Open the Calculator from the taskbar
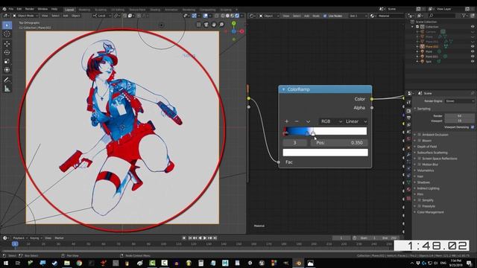 (200, 263)
